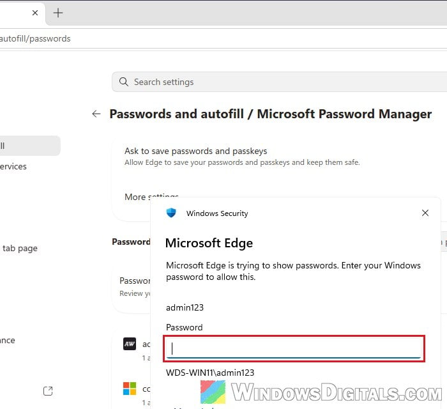Click the Windows Security shield icon
Screen dimensions: 447x409
click(x=171, y=213)
